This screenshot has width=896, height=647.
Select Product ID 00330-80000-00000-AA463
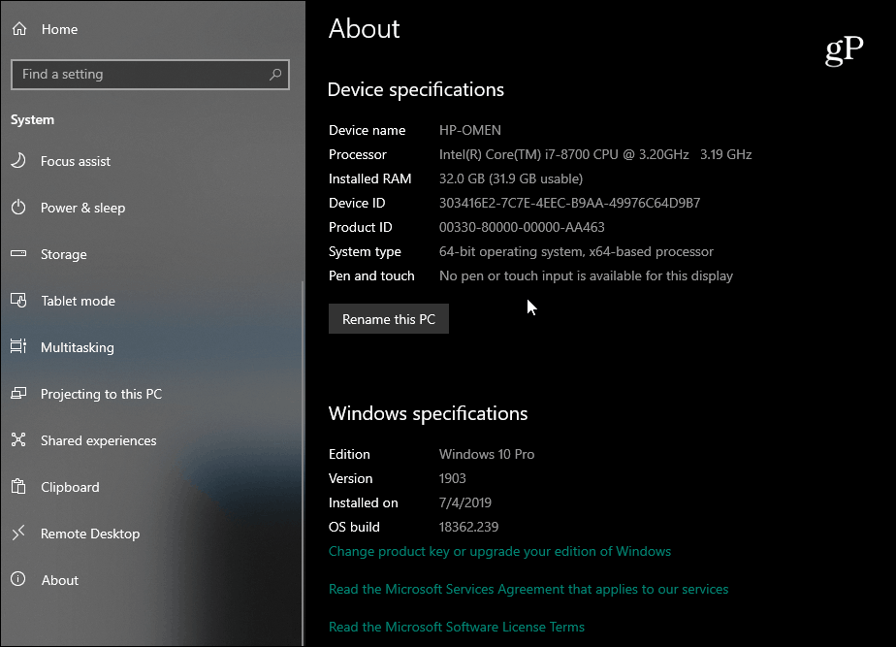coord(522,228)
